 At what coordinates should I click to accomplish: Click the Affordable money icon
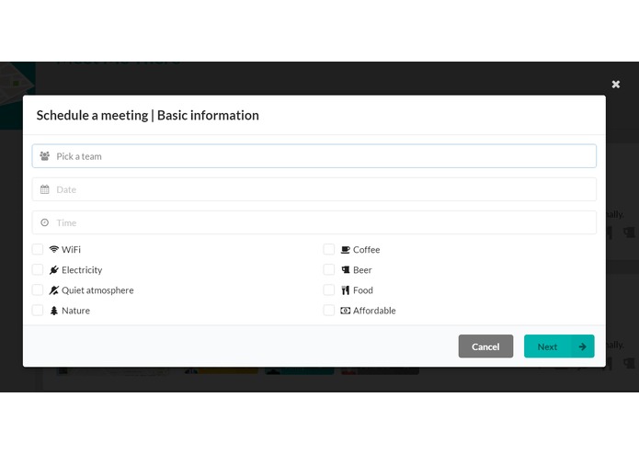[x=345, y=311]
